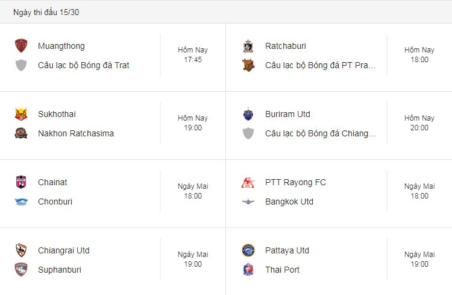The image size is (452, 295).
Task: Click the PTT Rayong FC logo
Action: tap(248, 182)
